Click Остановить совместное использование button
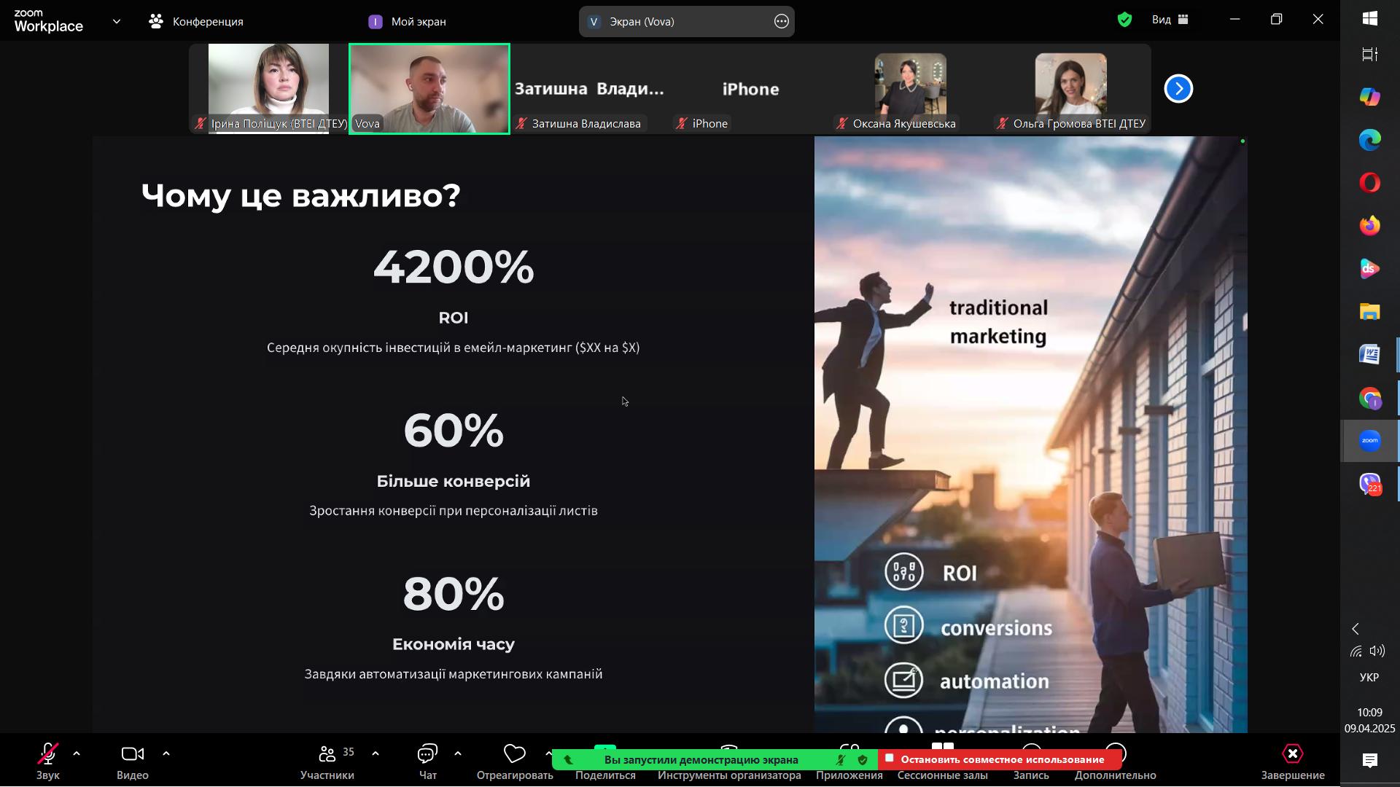Viewport: 1400px width, 787px height. (x=1001, y=759)
